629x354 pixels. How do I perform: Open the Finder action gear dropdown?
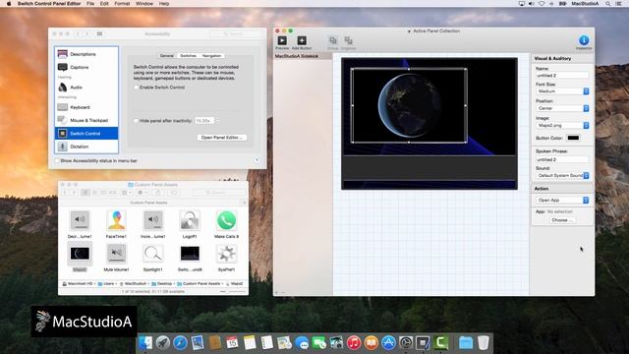(x=142, y=193)
